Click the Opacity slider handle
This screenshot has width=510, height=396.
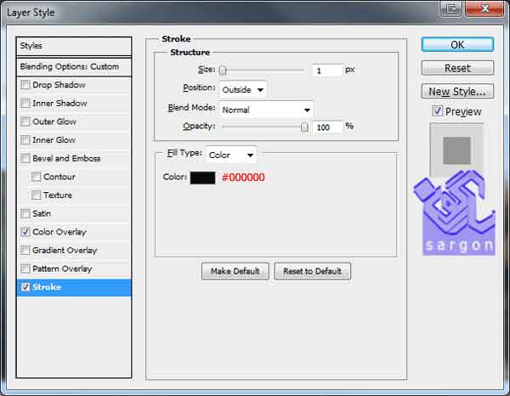[304, 127]
